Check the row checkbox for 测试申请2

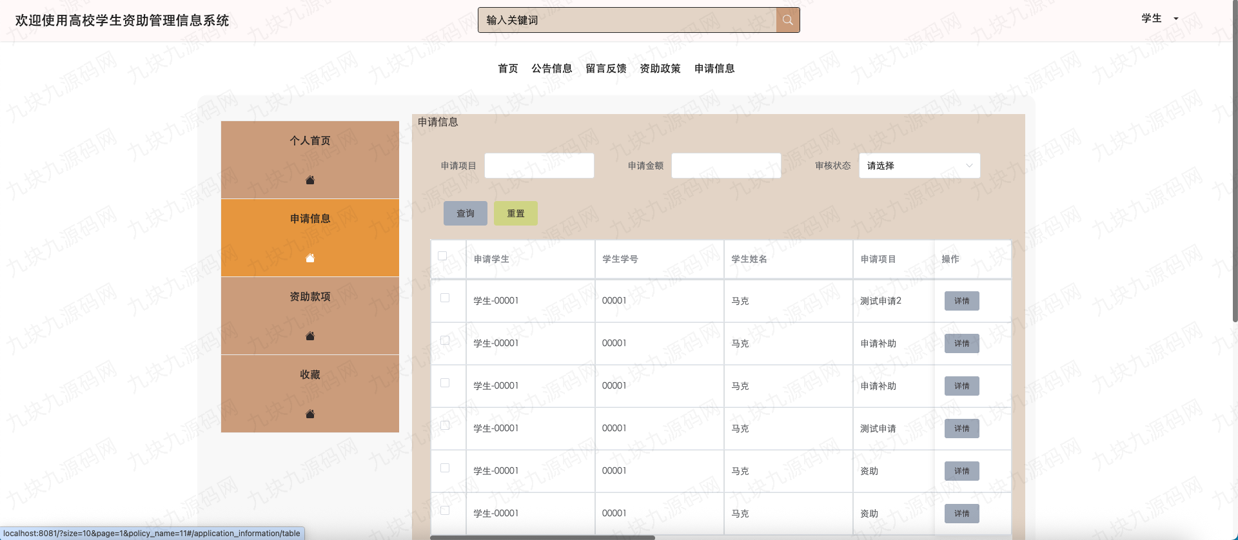point(445,298)
